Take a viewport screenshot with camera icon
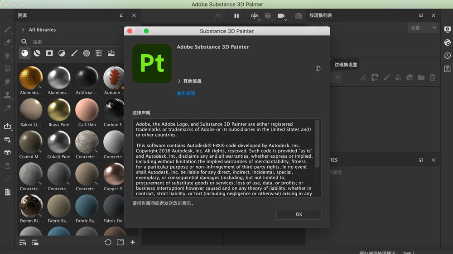Viewport: 453px width, 254px height. 299,16
